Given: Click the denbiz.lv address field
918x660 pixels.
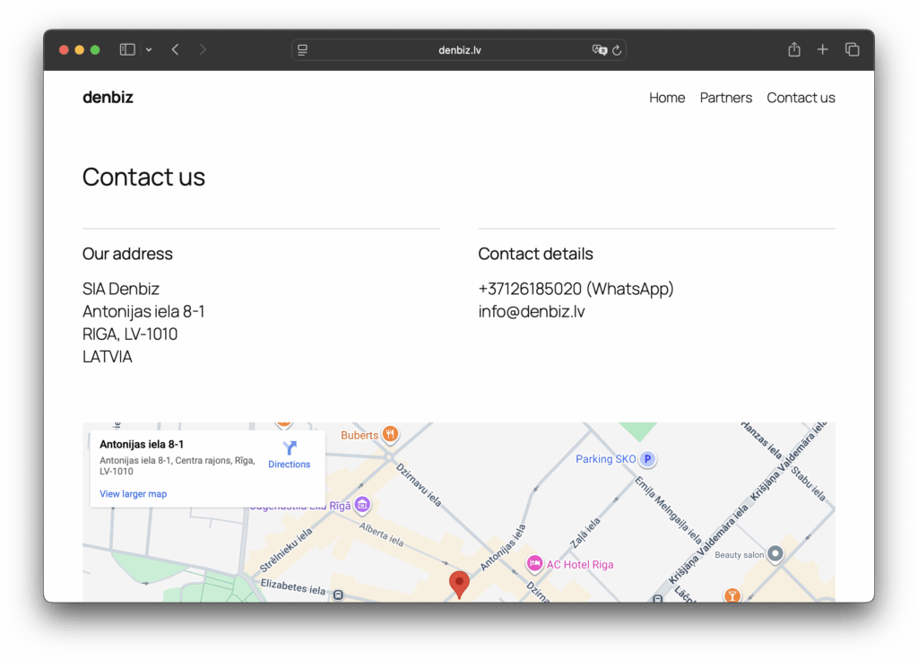Looking at the screenshot, I should tap(459, 50).
